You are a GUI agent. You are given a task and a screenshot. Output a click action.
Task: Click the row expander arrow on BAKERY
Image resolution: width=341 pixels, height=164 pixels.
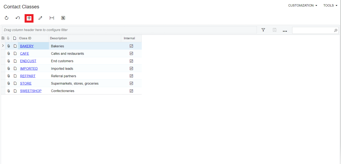pyautogui.click(x=3, y=46)
